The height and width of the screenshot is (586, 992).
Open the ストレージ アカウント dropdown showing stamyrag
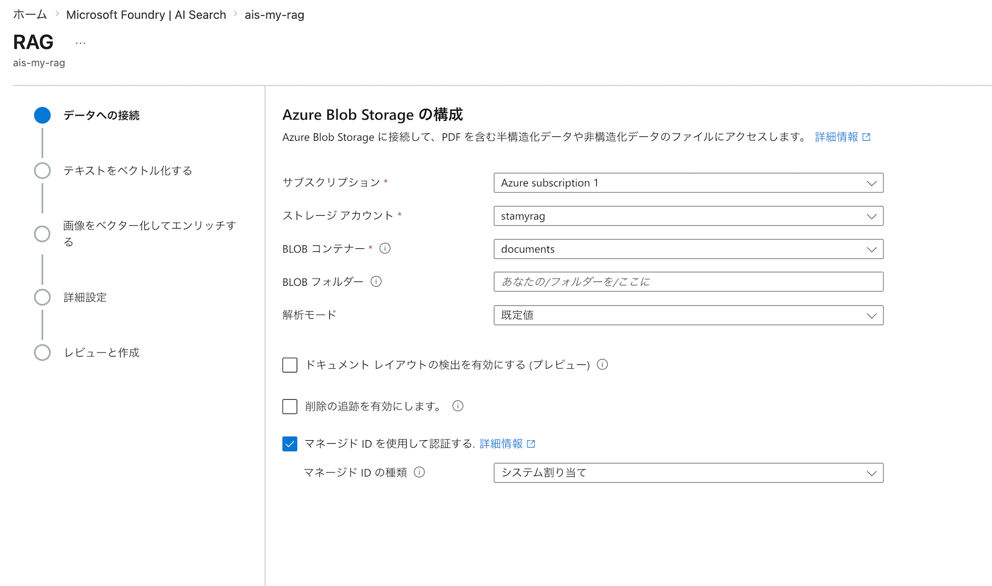(x=688, y=216)
